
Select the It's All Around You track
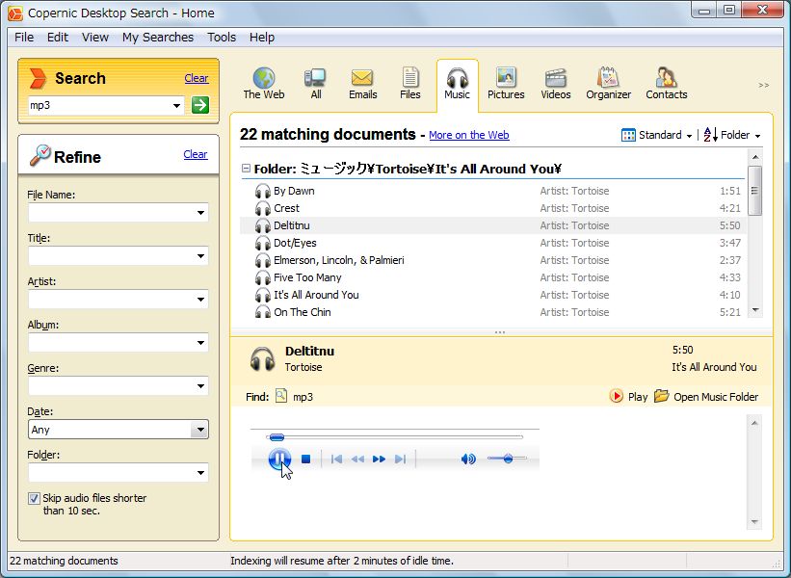coord(493,295)
